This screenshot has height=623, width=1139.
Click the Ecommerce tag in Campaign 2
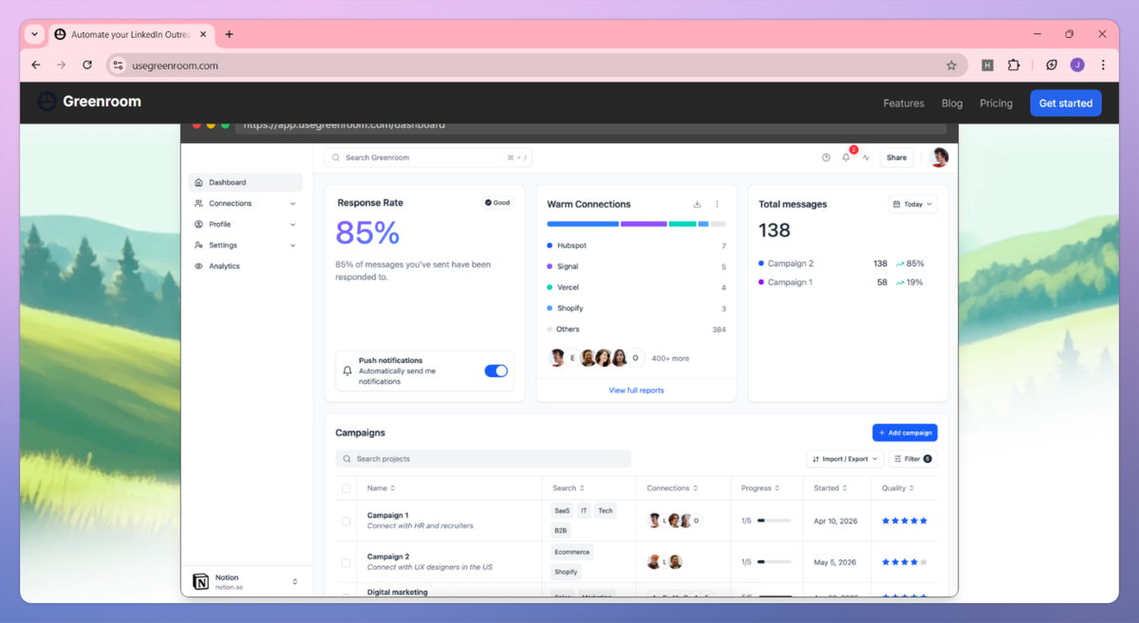click(x=571, y=552)
